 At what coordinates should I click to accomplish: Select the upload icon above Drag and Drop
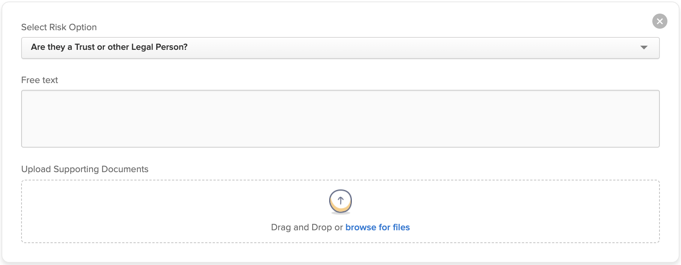(340, 202)
